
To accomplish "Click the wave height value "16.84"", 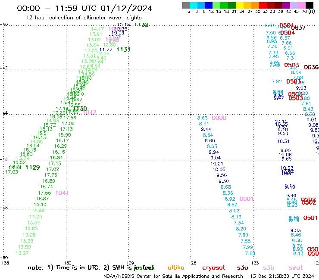I will point(56,158).
